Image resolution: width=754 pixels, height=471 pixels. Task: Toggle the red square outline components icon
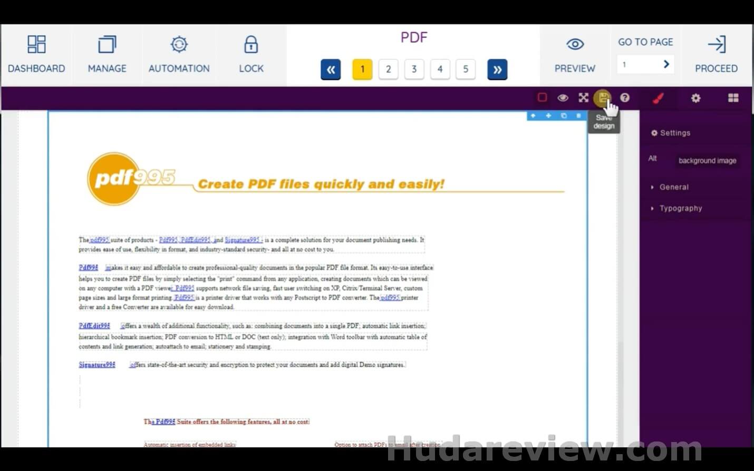(542, 97)
